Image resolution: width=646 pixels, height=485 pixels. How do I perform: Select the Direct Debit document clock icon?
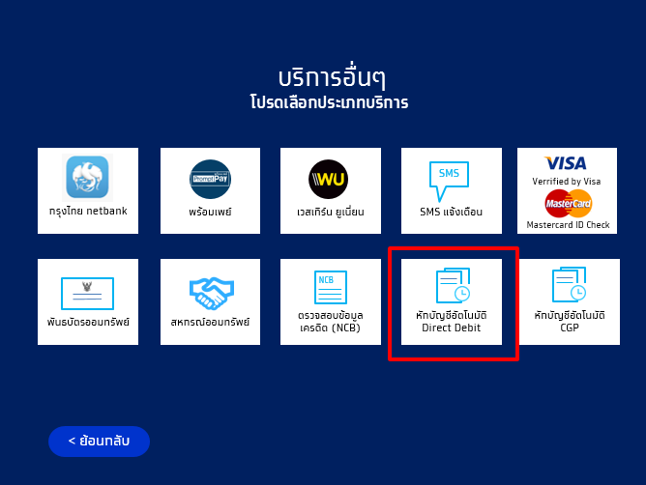coord(452,288)
